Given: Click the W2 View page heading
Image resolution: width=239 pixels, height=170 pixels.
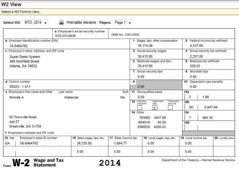Looking at the screenshot, I should pos(11,4).
